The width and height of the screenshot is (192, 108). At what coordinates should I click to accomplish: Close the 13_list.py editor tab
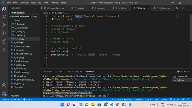pos(148,8)
